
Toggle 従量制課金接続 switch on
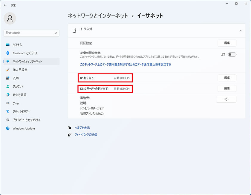click(x=232, y=55)
